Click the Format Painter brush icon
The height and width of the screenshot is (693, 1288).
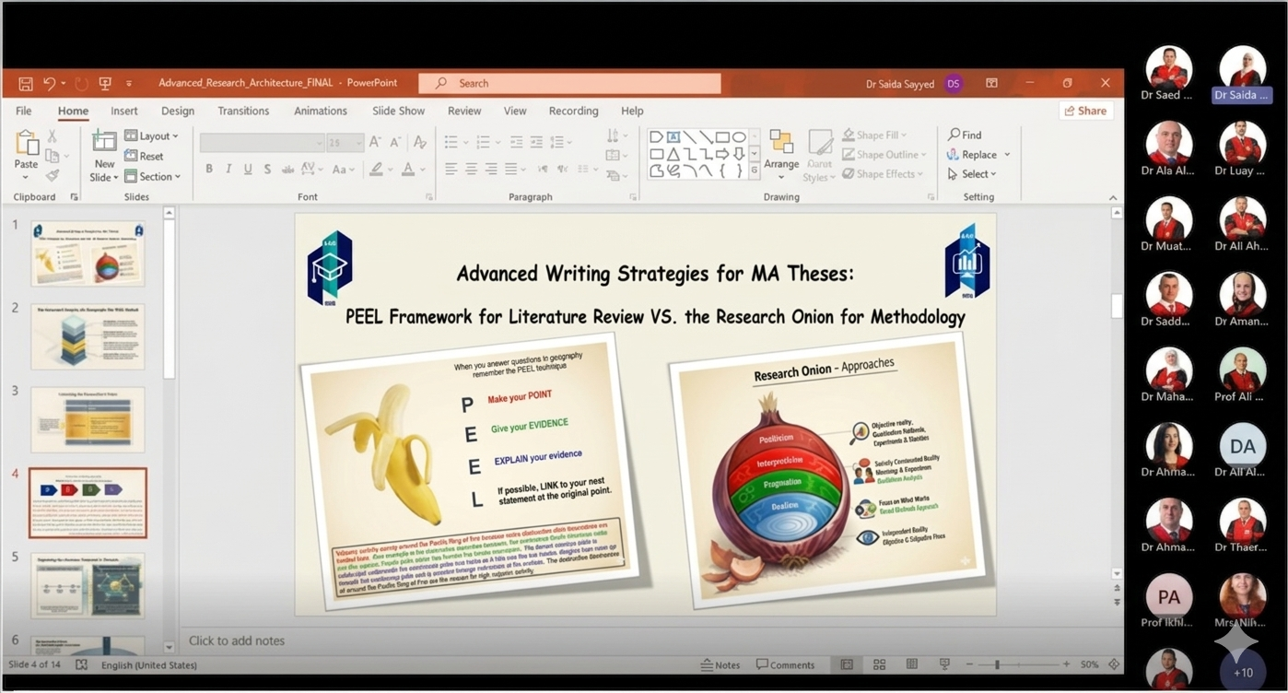53,175
